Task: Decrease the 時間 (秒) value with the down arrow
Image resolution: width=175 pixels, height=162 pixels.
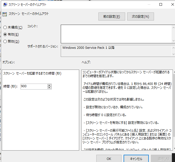Action: 49,88
